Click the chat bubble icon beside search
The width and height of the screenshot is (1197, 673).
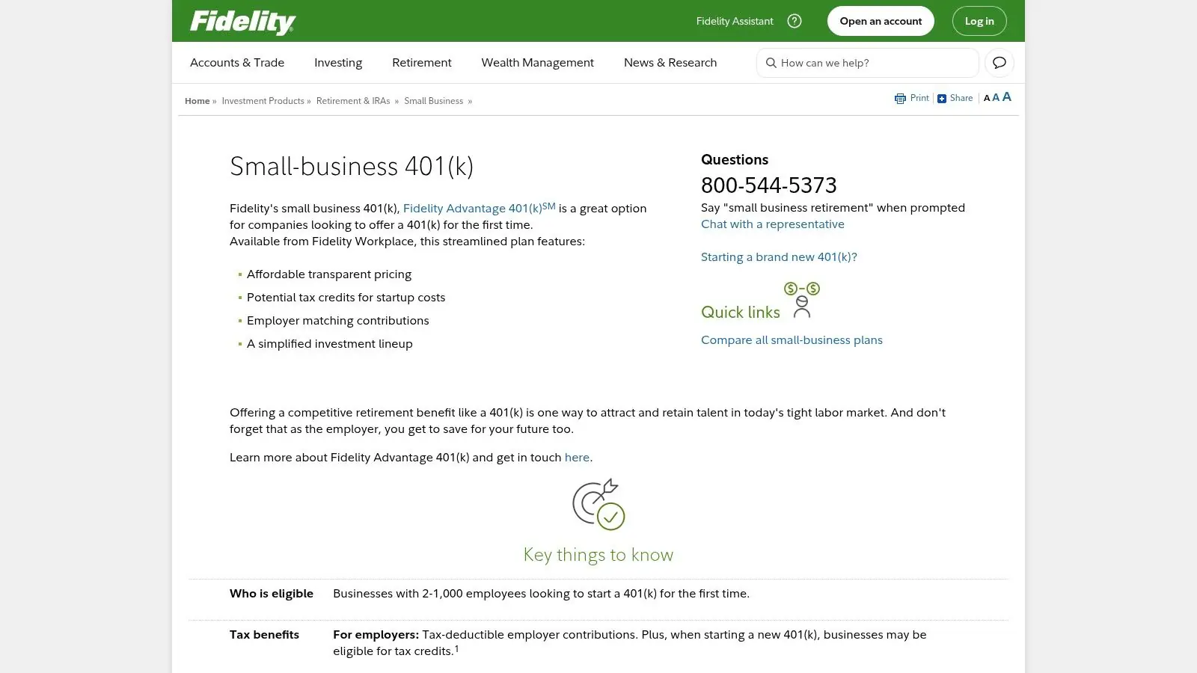pos(999,63)
